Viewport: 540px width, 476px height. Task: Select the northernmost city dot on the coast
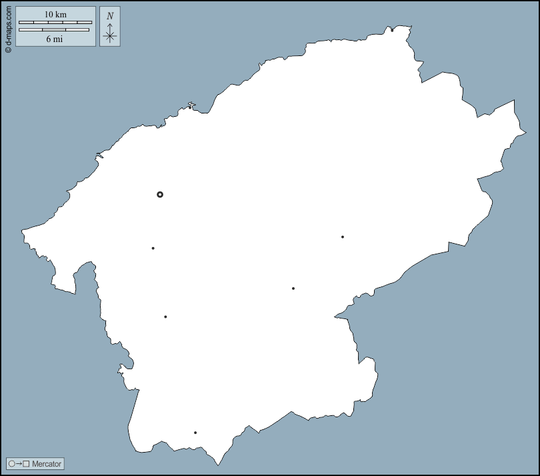tap(392, 30)
